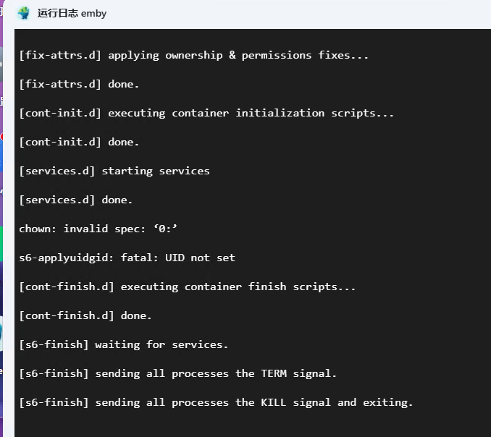The width and height of the screenshot is (491, 437).
Task: Click the 'chown: invalid spec' error line
Action: tap(98, 229)
